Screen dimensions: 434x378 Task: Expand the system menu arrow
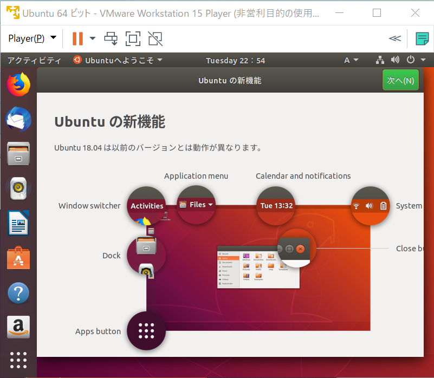click(423, 60)
